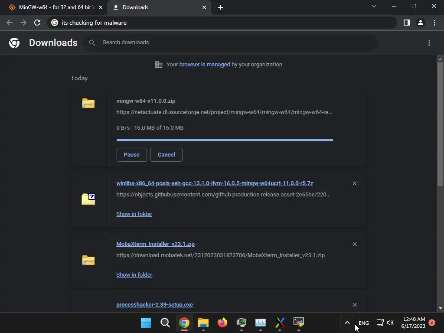Open the X-shaped MobaXterm taskbar icon
444x333 pixels.
pyautogui.click(x=280, y=323)
